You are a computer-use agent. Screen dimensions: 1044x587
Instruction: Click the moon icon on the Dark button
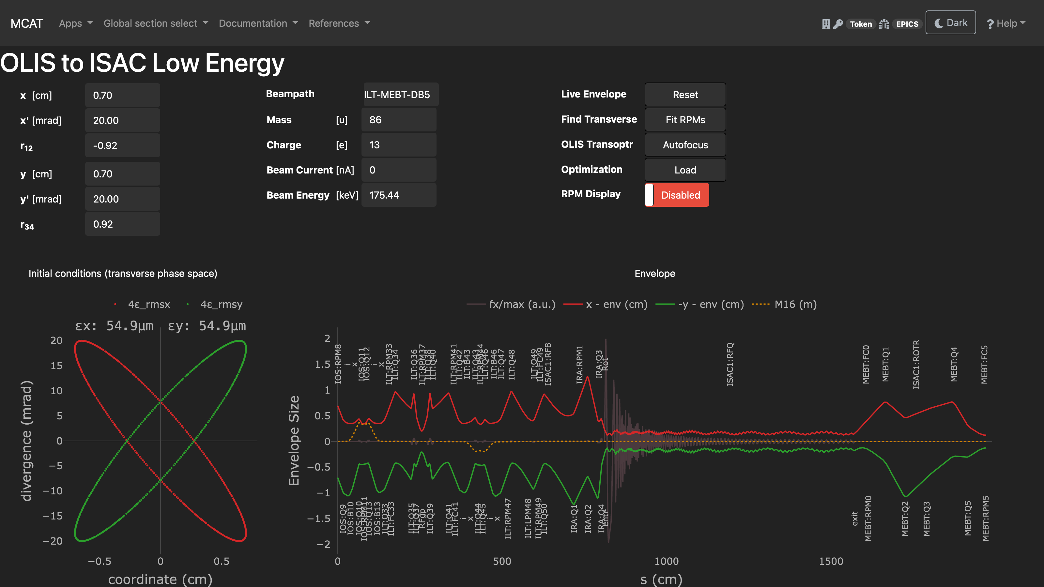pos(939,23)
